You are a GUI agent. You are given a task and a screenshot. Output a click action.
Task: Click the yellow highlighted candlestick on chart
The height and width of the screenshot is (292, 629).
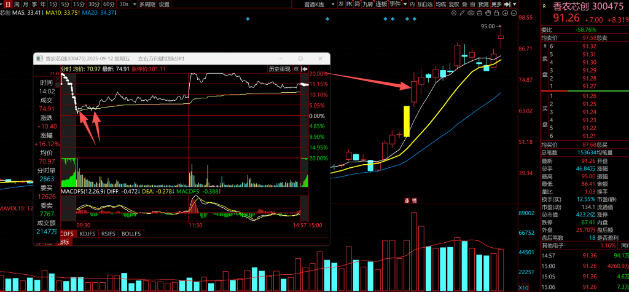tap(406, 120)
